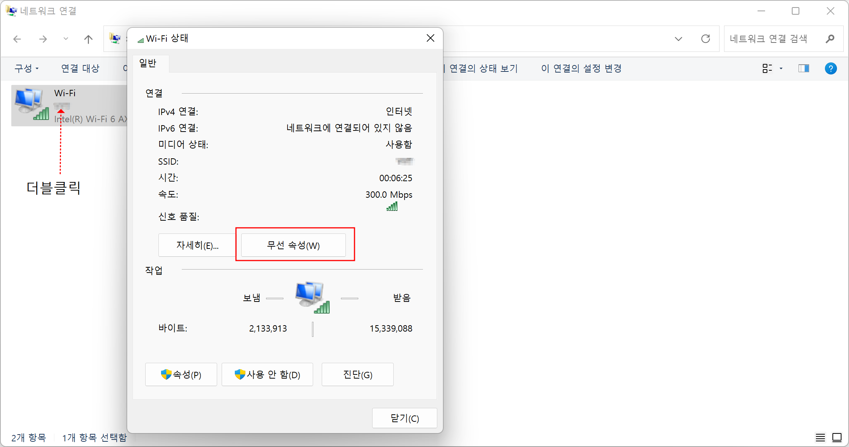849x447 pixels.
Task: Click the 자세히(E)... button
Action: [x=197, y=245]
